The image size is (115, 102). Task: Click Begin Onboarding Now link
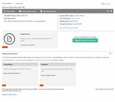[12, 73]
